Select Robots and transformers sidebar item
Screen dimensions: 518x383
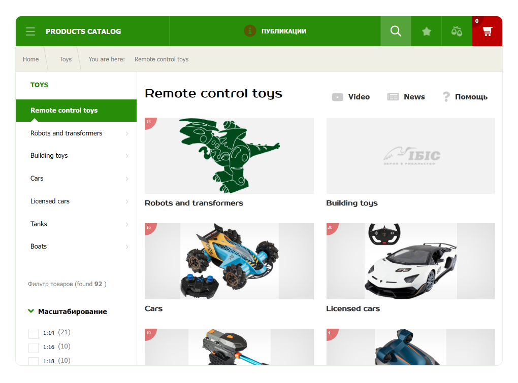click(67, 133)
